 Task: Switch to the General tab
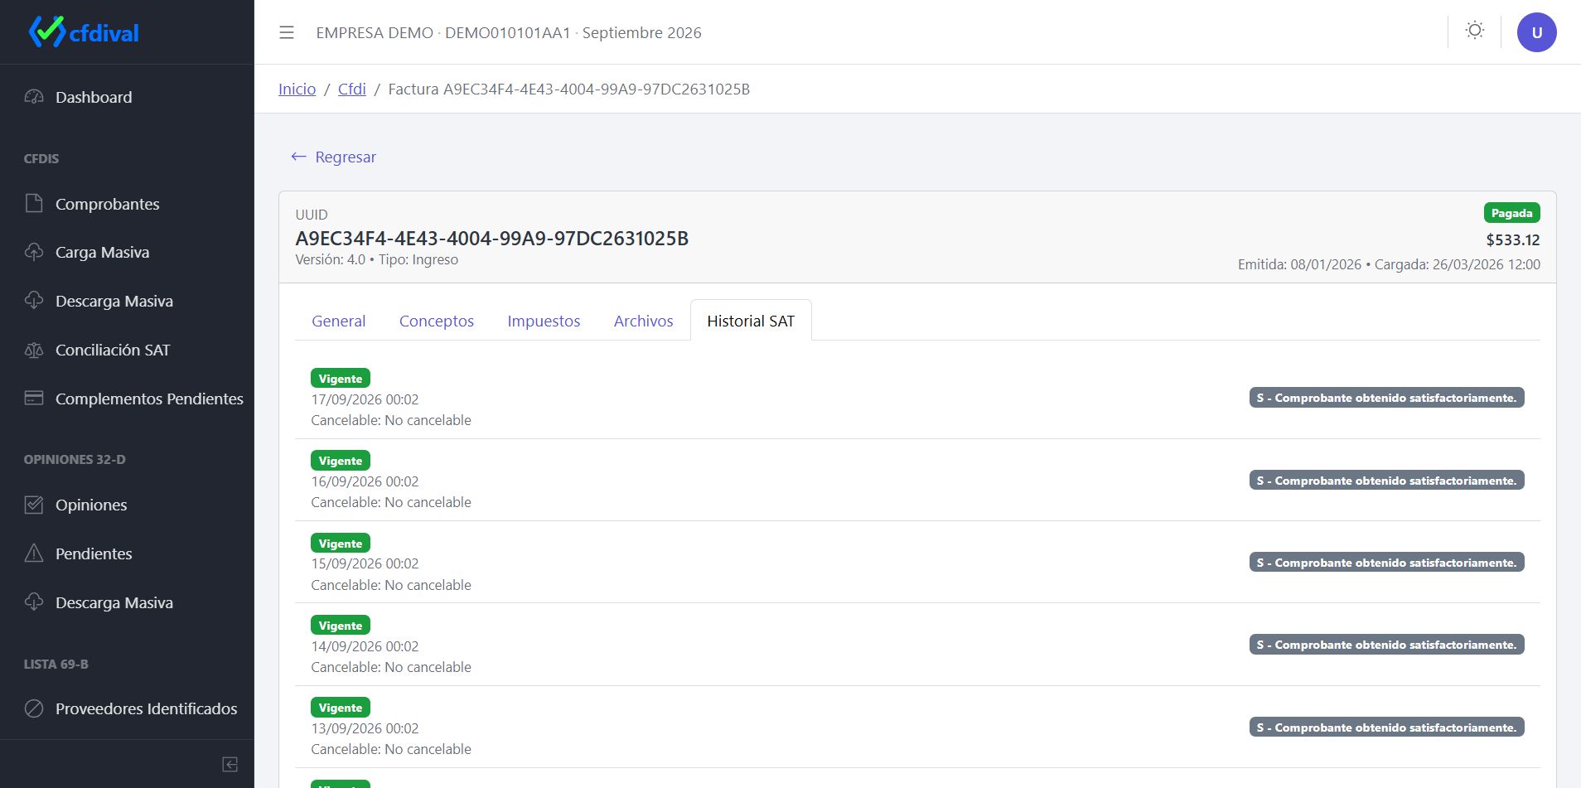(x=338, y=321)
